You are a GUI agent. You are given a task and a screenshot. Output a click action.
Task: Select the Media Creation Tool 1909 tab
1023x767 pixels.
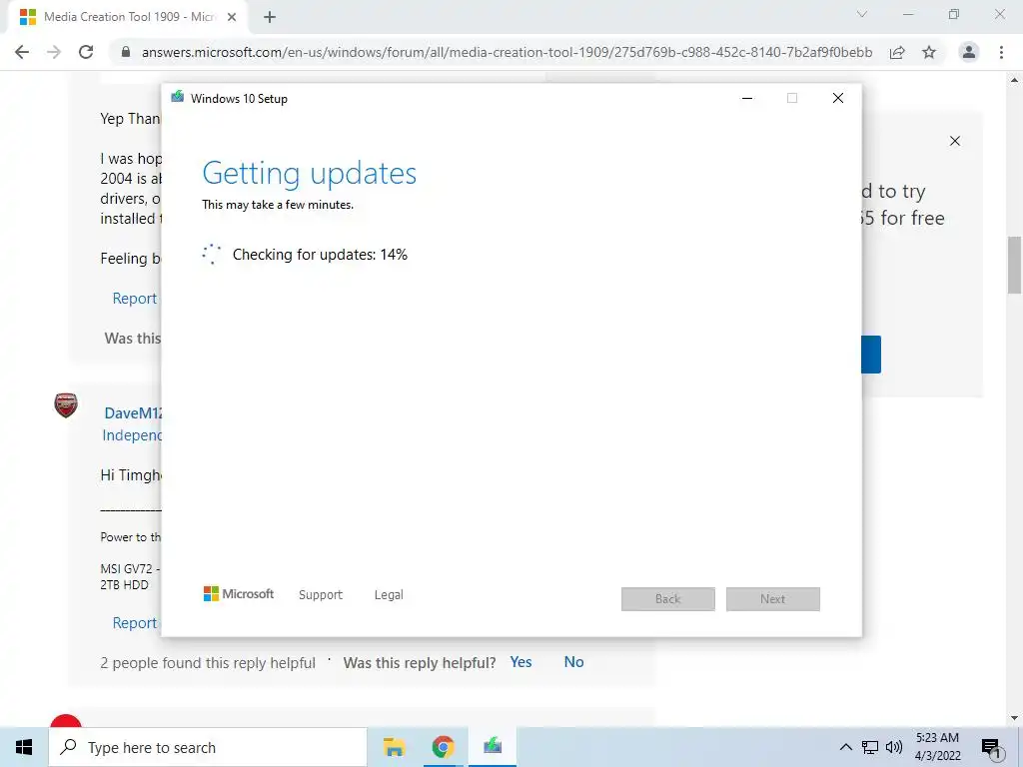pos(129,18)
